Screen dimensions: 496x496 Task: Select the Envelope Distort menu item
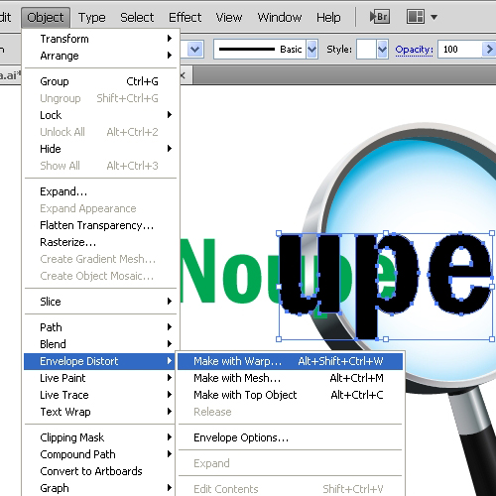click(99, 361)
